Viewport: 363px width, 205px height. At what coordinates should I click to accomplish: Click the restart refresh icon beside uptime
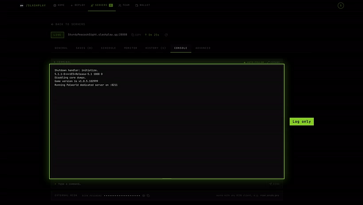(x=166, y=35)
